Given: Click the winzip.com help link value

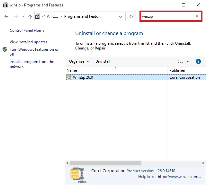Looking at the screenshot, I should click(179, 177).
